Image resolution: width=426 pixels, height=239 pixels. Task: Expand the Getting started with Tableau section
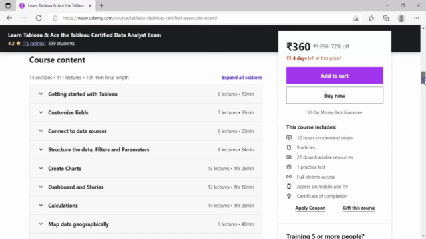click(x=146, y=94)
